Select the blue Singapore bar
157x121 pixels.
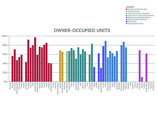click(x=124, y=62)
